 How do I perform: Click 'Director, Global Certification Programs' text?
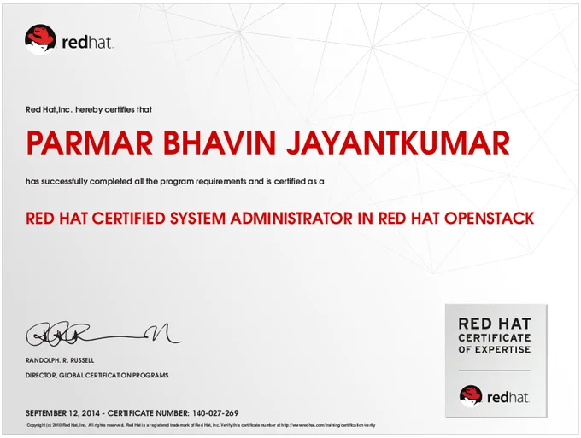pos(97,375)
